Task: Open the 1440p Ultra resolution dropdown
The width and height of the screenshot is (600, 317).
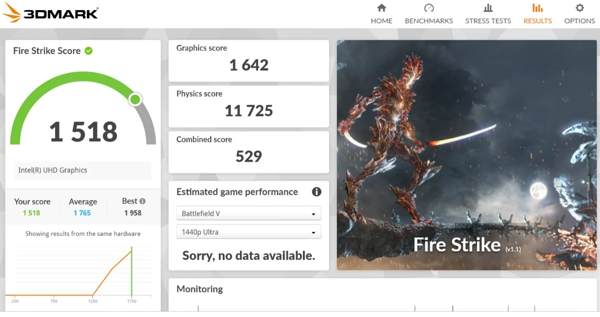Action: pyautogui.click(x=249, y=232)
